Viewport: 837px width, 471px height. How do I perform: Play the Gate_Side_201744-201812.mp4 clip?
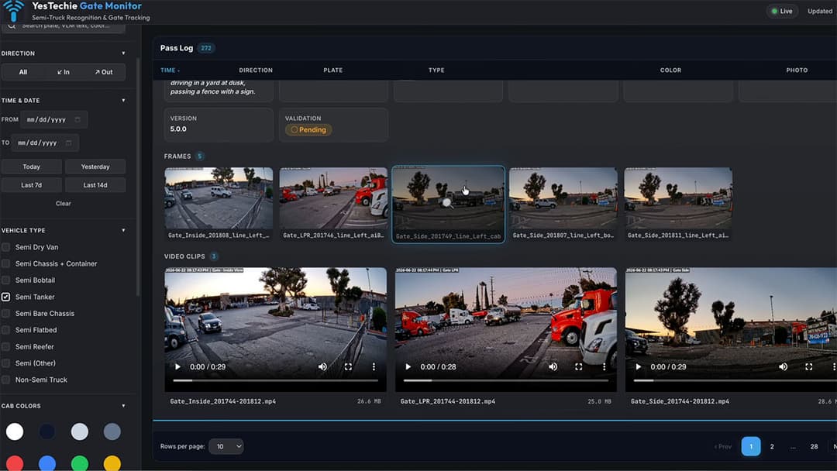[x=639, y=367]
